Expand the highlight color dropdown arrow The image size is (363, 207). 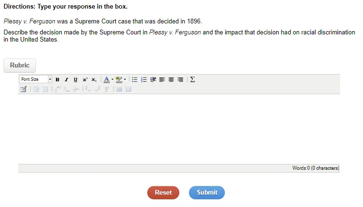pos(125,79)
